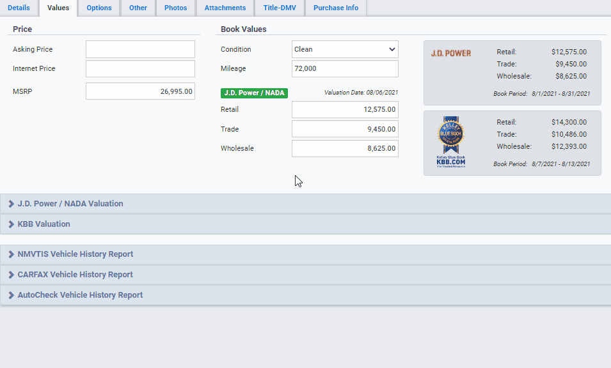Select the Purchase Info tab

click(336, 8)
